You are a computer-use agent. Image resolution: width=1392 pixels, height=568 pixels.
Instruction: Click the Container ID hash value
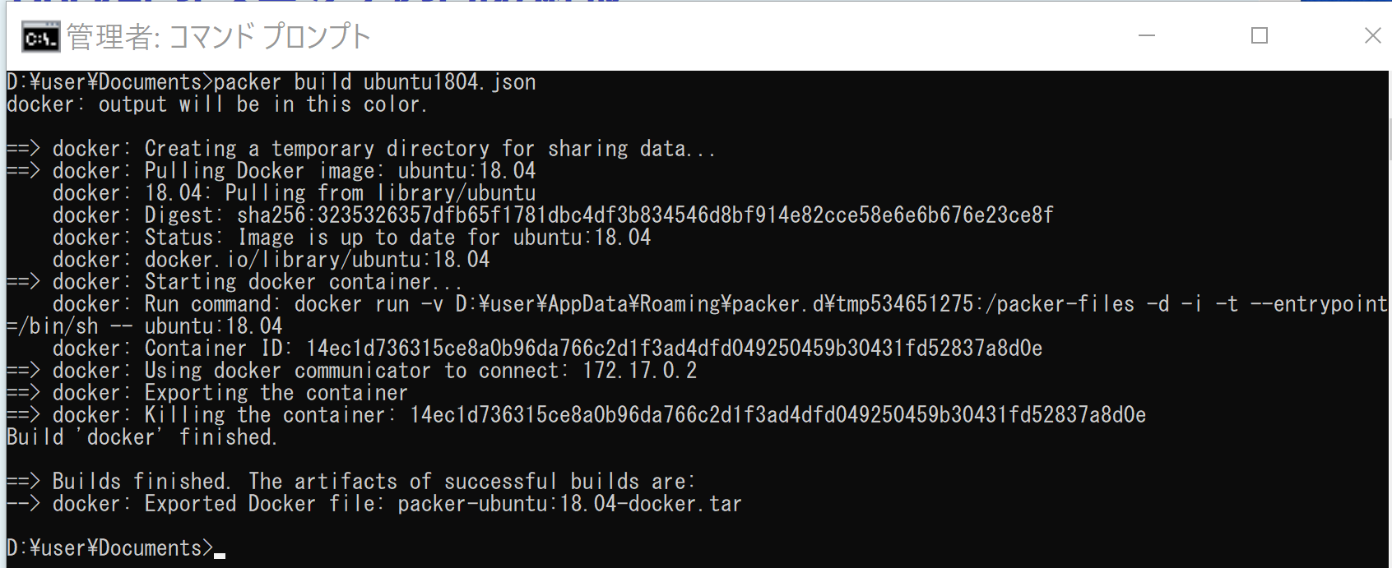[x=674, y=349]
